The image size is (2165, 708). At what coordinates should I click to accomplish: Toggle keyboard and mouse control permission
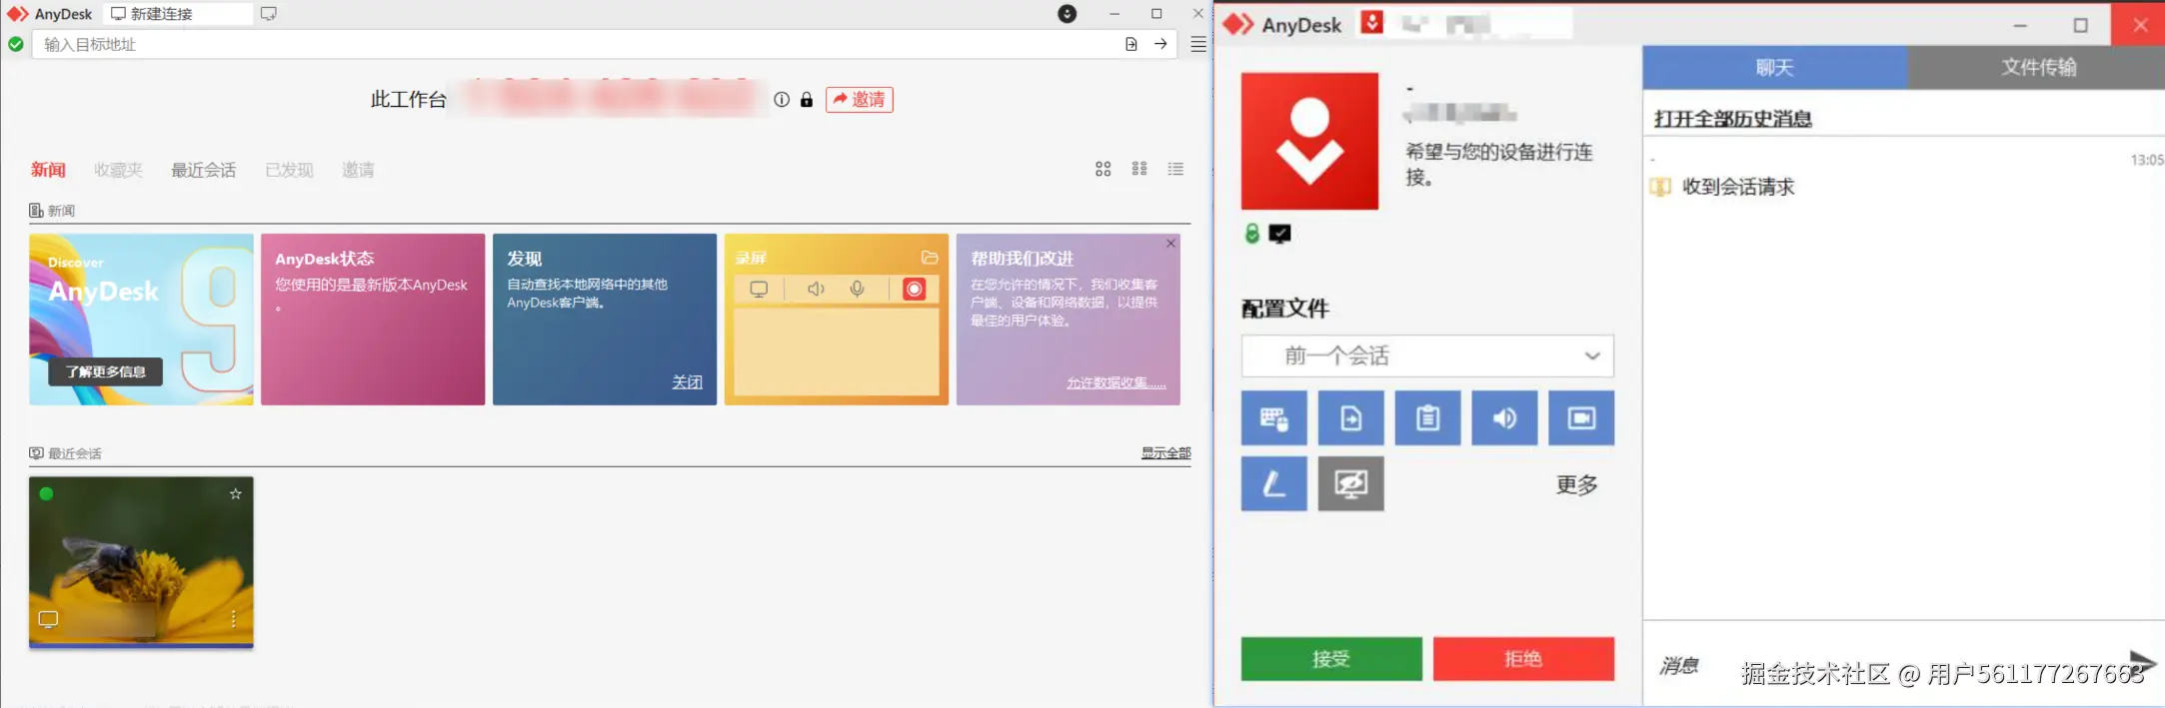tap(1273, 418)
